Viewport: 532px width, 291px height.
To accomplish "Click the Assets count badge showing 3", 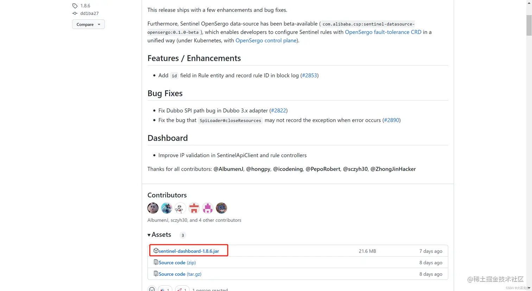I will tap(183, 235).
